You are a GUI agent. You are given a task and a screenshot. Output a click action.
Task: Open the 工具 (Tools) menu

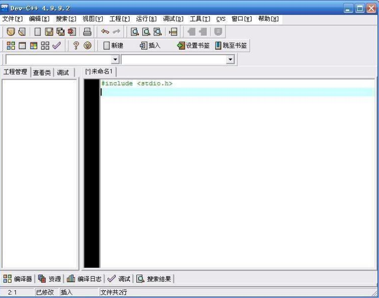200,19
